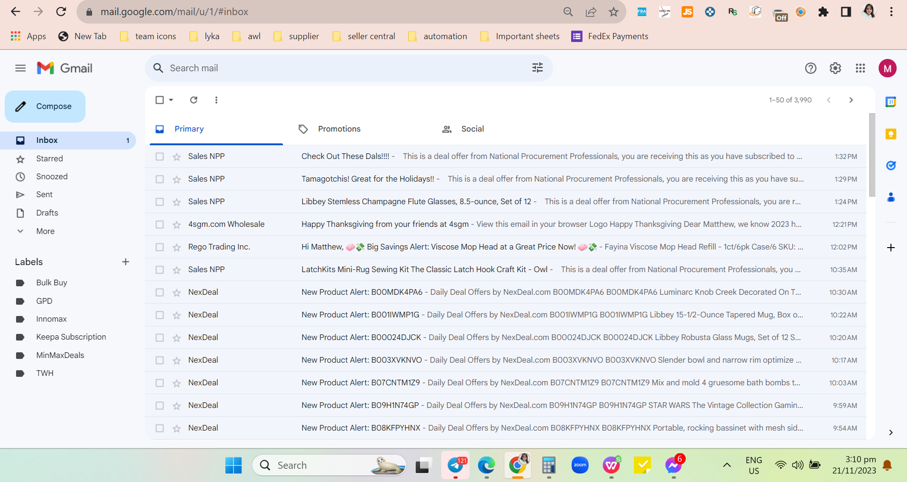
Task: Open Windows Start menu
Action: [233, 465]
